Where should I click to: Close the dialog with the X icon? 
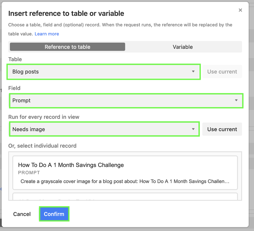[x=240, y=10]
